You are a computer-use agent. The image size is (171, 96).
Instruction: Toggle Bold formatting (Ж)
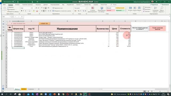[22, 11]
